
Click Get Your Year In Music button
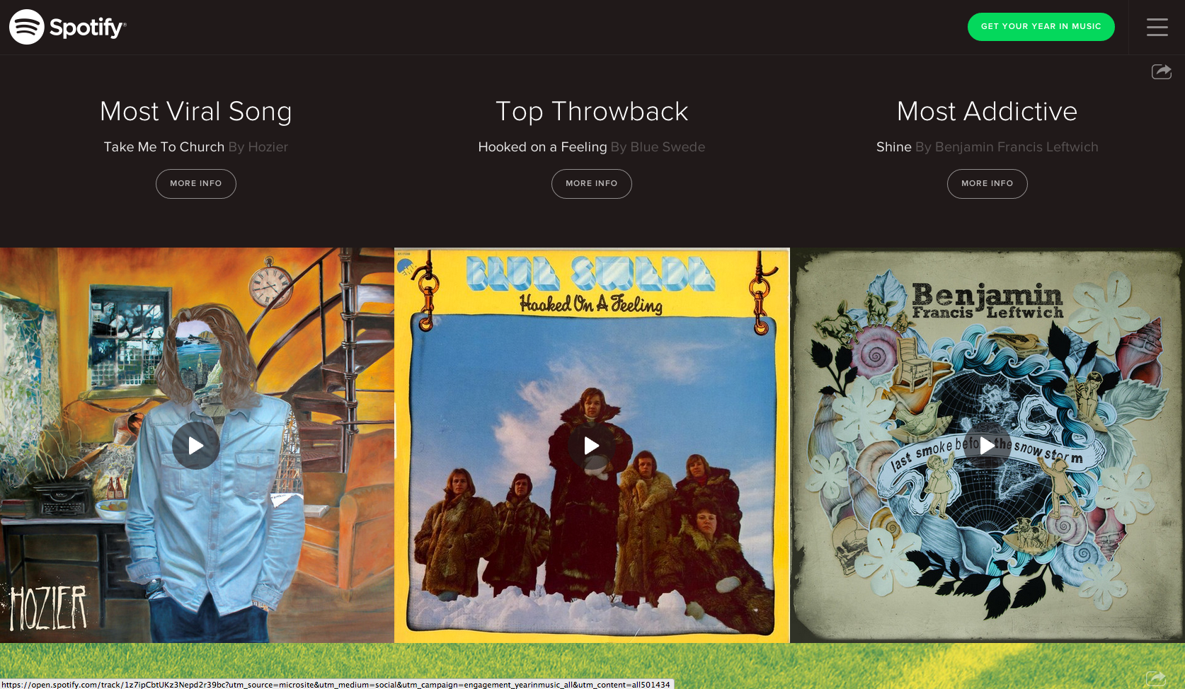coord(1041,27)
